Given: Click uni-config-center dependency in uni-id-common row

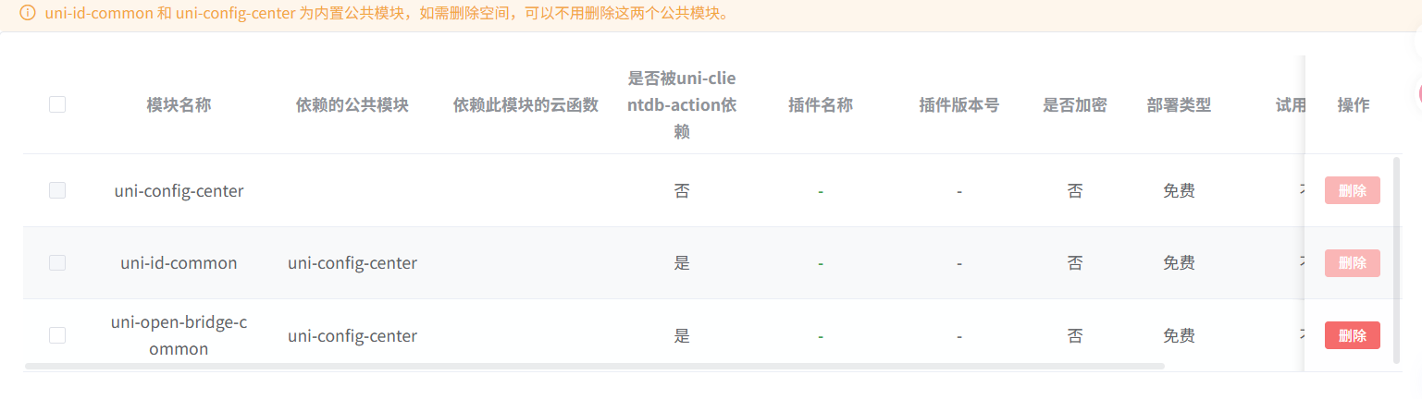Looking at the screenshot, I should (352, 263).
